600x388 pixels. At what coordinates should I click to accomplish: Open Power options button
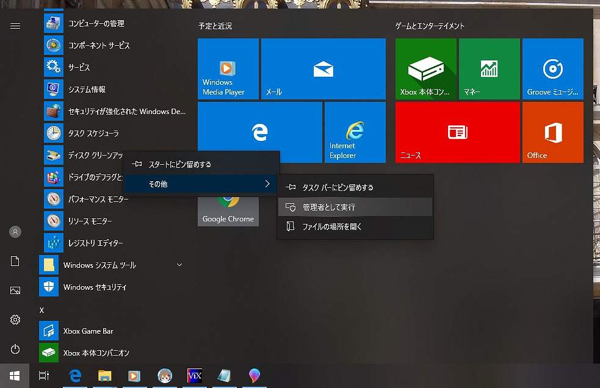[x=15, y=349]
